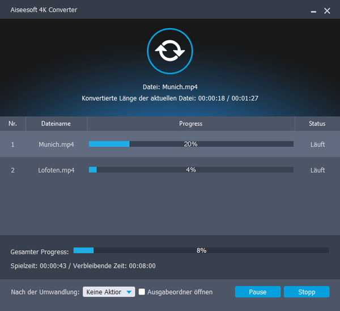
Task: Close the converter window with X
Action: 327,10
